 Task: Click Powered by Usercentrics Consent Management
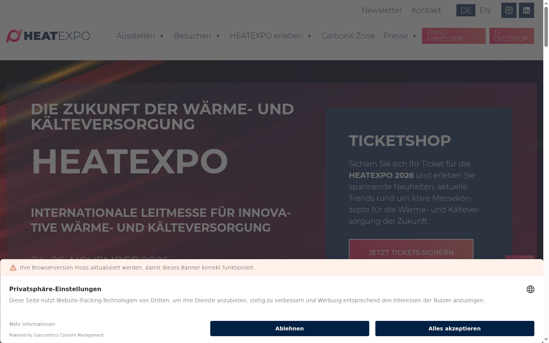[x=56, y=335]
